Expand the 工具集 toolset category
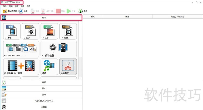Screen dimensions: 203x110 point(41,107)
